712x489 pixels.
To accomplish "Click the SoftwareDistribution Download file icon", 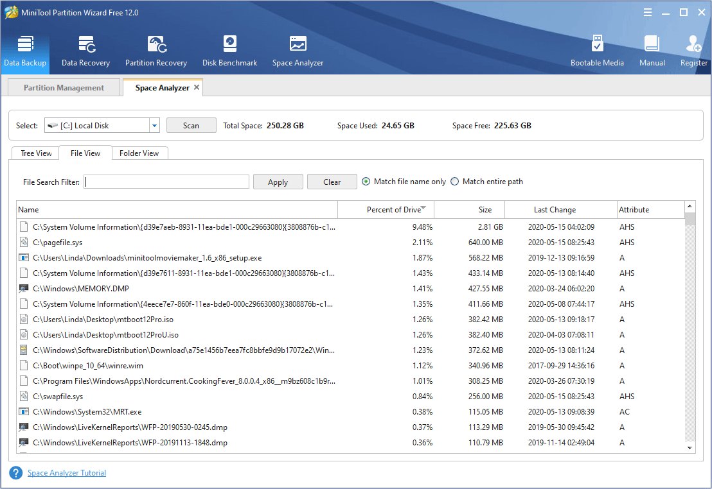I will pyautogui.click(x=24, y=350).
